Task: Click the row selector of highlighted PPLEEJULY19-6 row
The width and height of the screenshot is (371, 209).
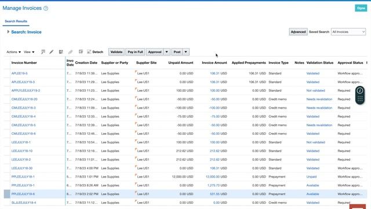Action: tap(7, 194)
